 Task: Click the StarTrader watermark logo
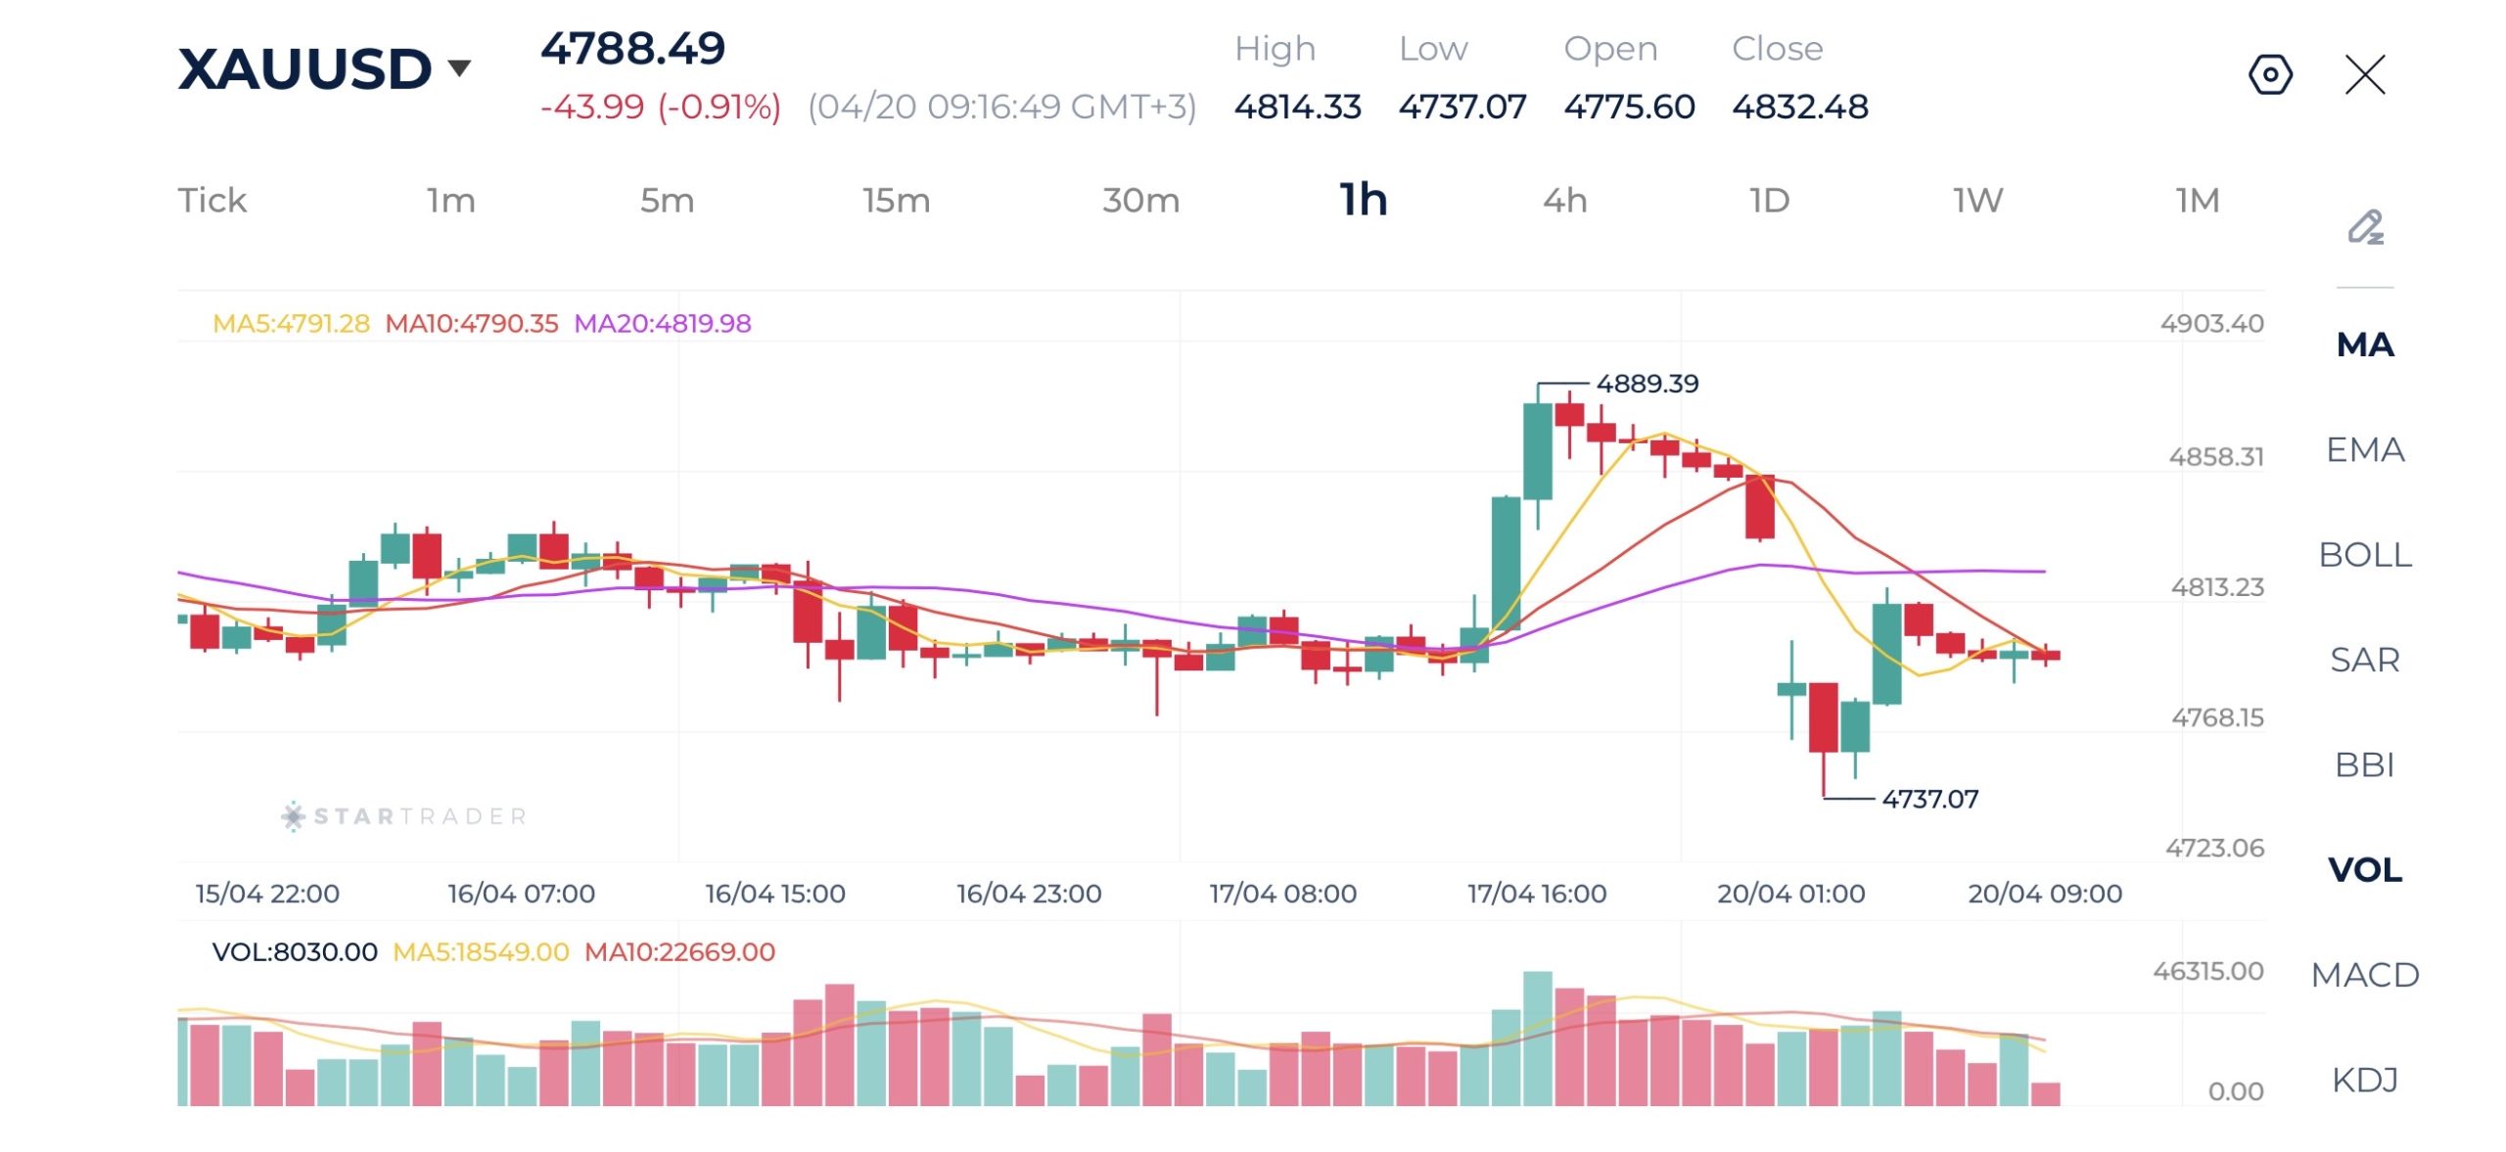[x=404, y=816]
